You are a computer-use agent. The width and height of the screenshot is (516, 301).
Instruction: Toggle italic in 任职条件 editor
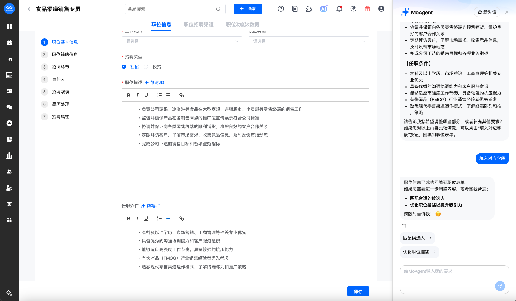(137, 218)
